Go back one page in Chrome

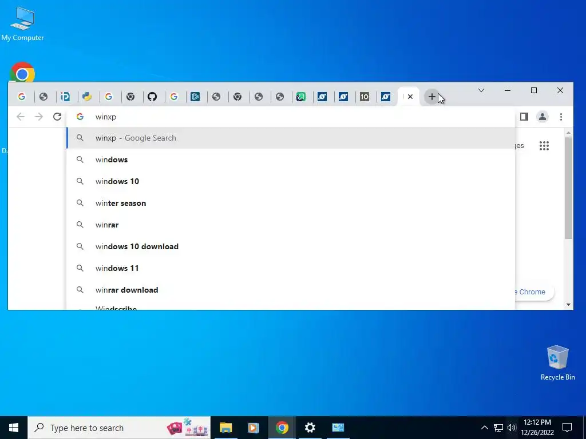click(21, 117)
